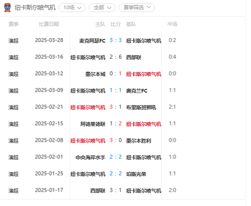251x206 pixels.
Task: Select the 墨尔本城 home team link
Action: [95, 74]
